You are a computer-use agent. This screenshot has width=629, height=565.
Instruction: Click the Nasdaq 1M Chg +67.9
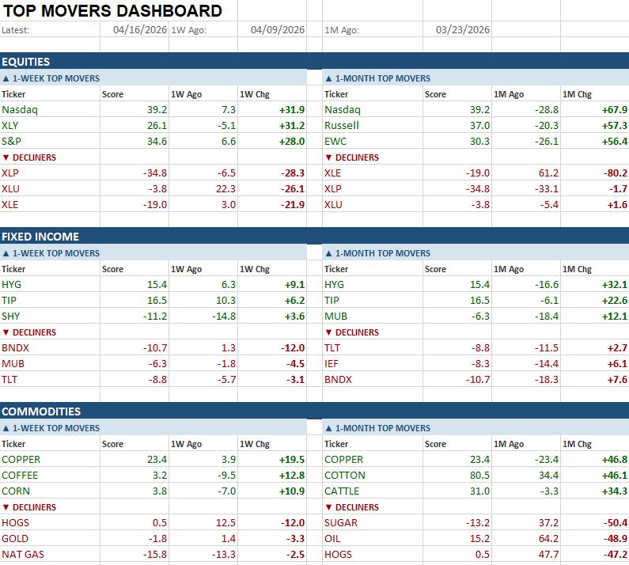595,109
